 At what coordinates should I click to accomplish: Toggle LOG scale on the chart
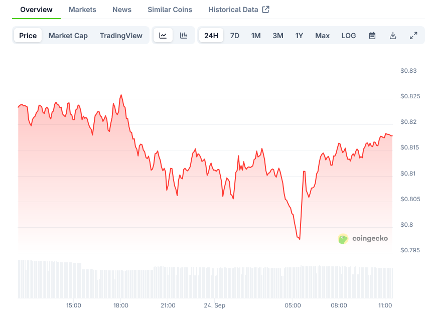tap(349, 36)
